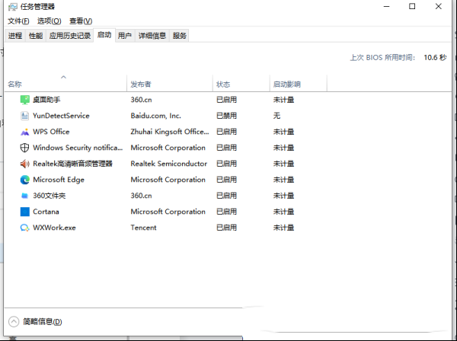Sort by the 启动影响 column header
The height and width of the screenshot is (341, 457).
point(299,84)
